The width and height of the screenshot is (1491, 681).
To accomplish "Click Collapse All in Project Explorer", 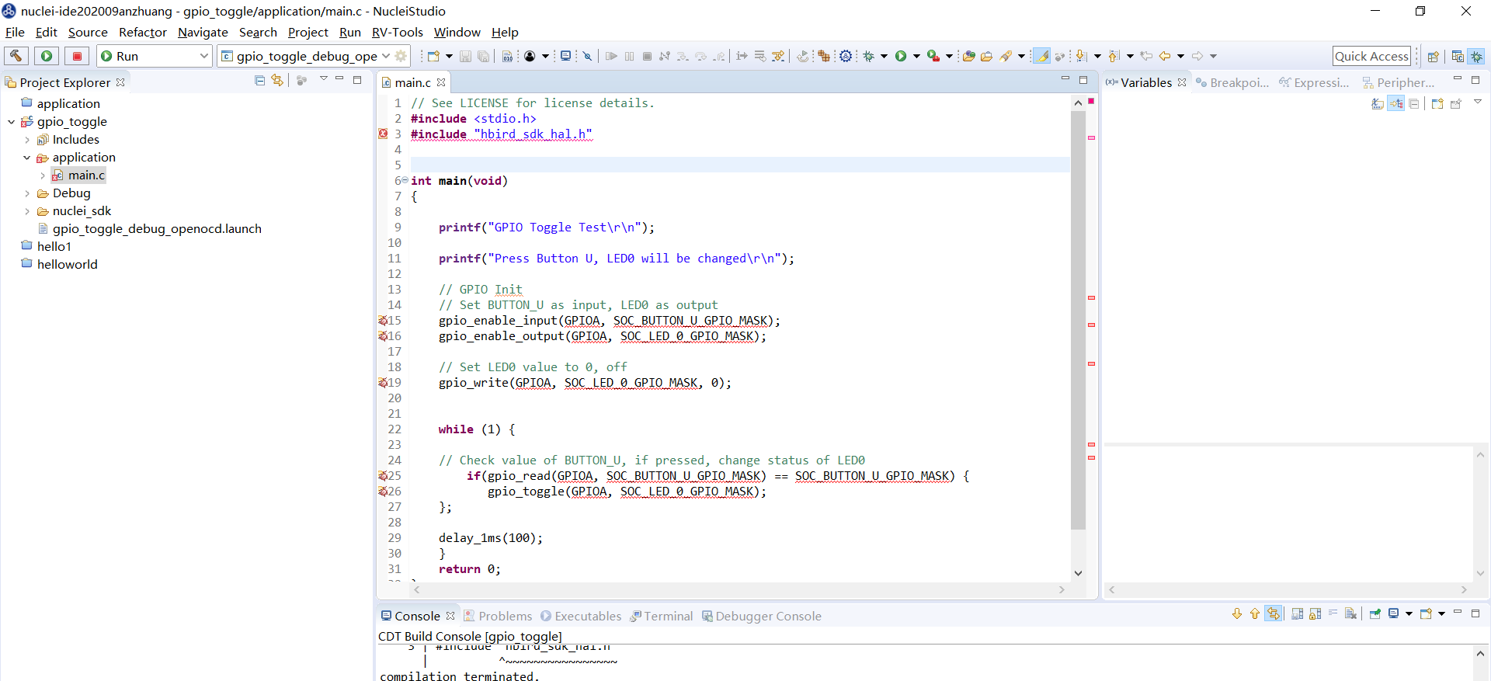I will [259, 81].
